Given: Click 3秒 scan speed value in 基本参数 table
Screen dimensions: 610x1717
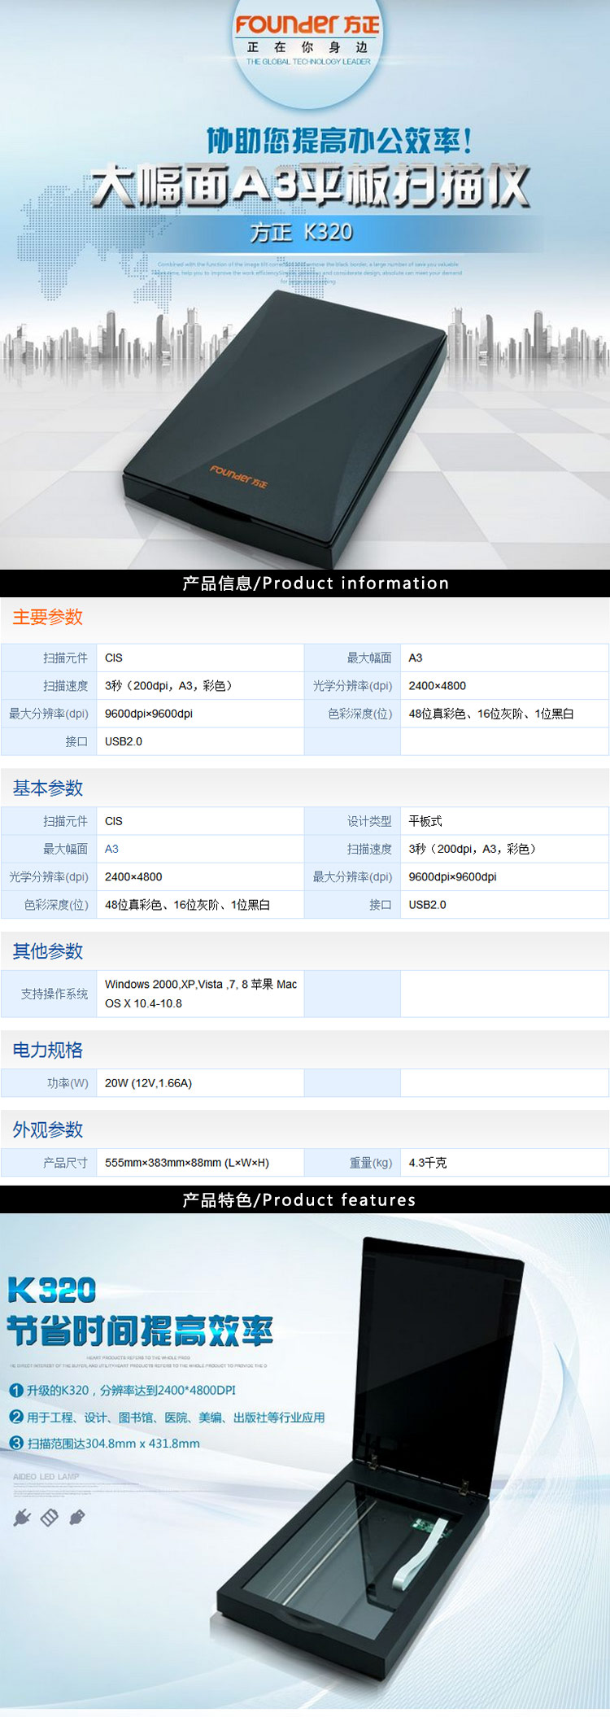Looking at the screenshot, I should click(473, 849).
